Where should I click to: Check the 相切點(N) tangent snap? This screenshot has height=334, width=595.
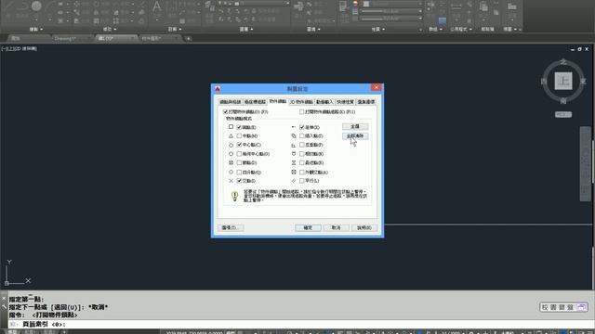coord(302,154)
